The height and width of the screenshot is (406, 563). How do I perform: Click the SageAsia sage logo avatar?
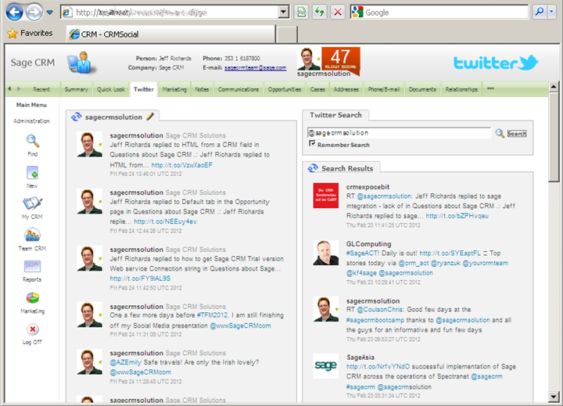325,366
